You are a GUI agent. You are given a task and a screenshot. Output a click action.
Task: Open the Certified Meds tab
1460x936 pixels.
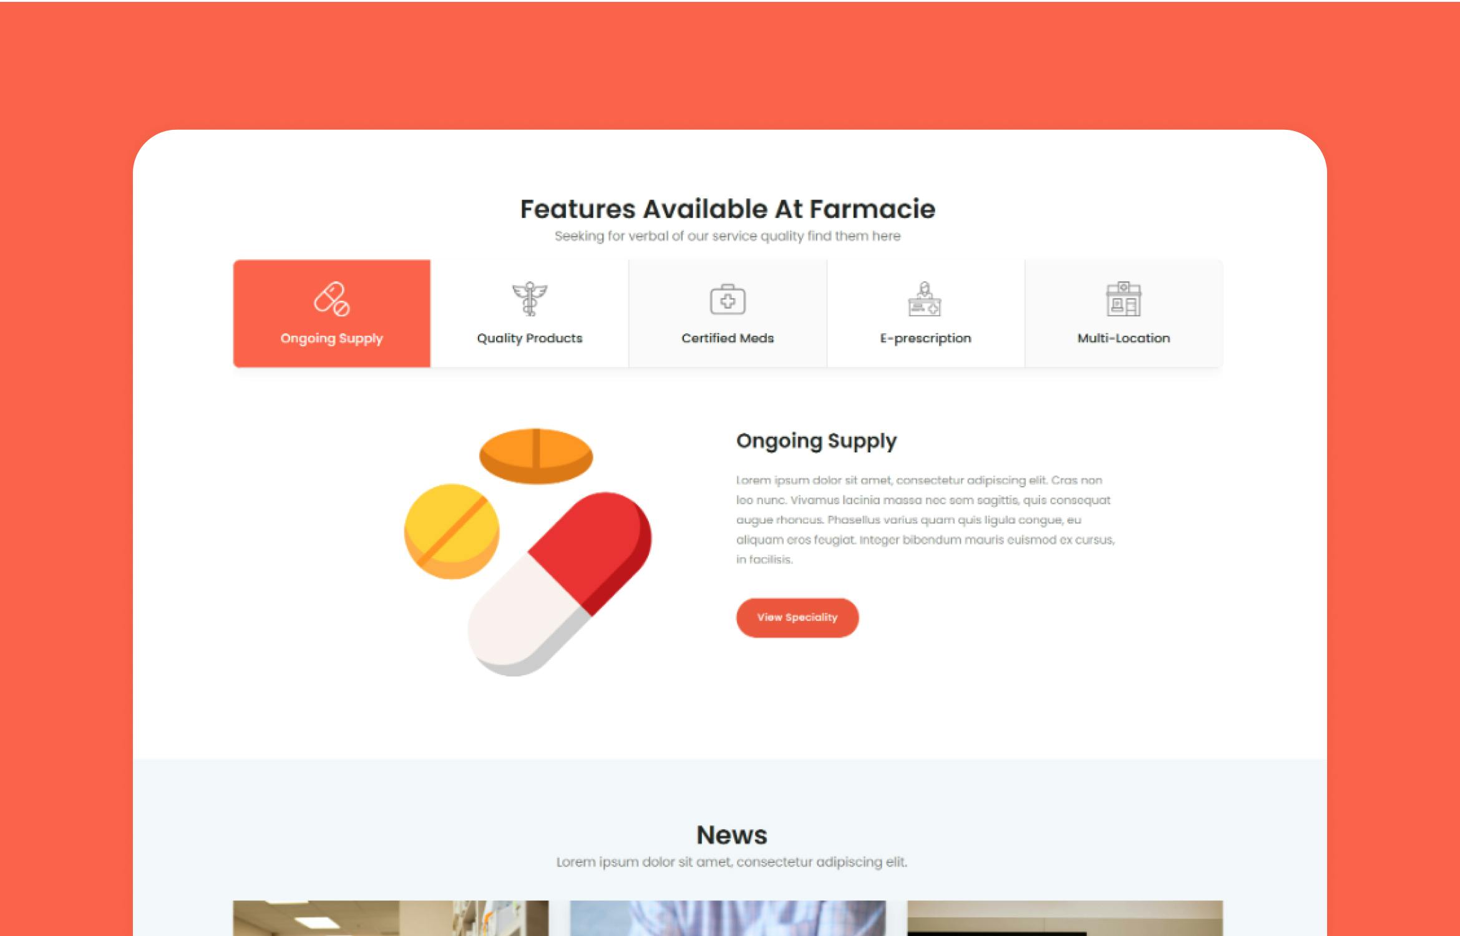pyautogui.click(x=728, y=314)
